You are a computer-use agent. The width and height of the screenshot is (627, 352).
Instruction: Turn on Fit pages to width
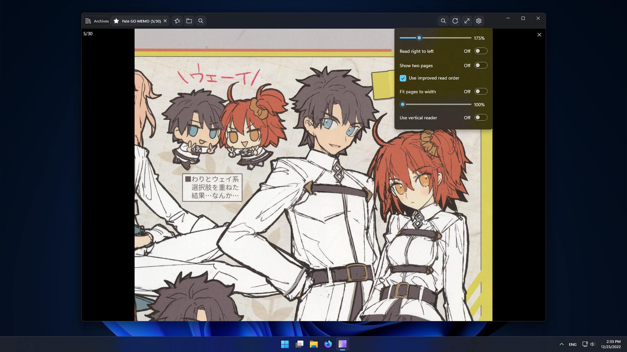[x=481, y=92]
